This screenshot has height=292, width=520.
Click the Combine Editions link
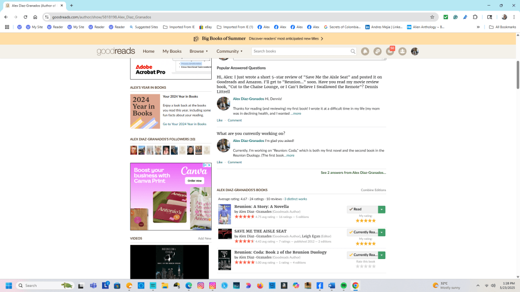pos(373,190)
